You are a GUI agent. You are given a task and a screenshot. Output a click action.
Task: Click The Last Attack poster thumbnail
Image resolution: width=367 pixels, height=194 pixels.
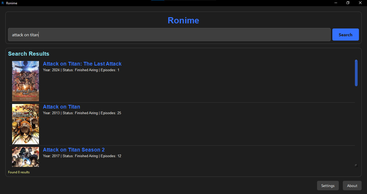(x=26, y=81)
